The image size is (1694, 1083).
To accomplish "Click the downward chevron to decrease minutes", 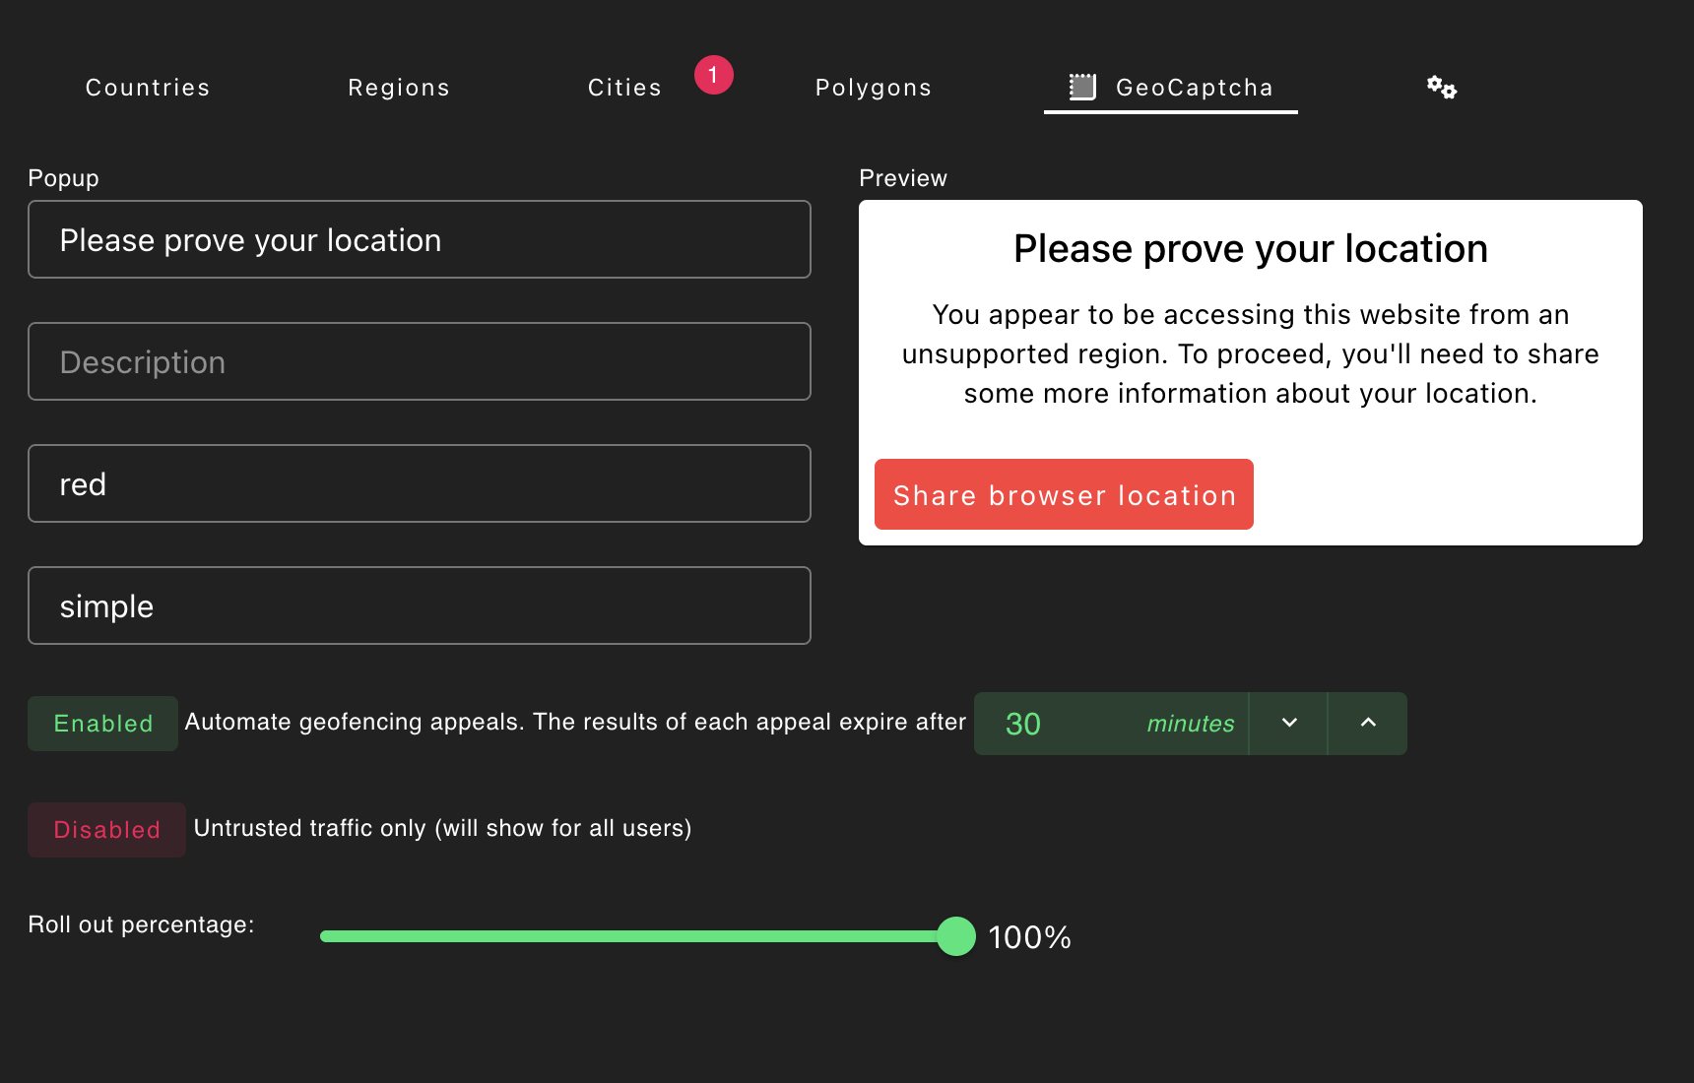I will [x=1287, y=723].
